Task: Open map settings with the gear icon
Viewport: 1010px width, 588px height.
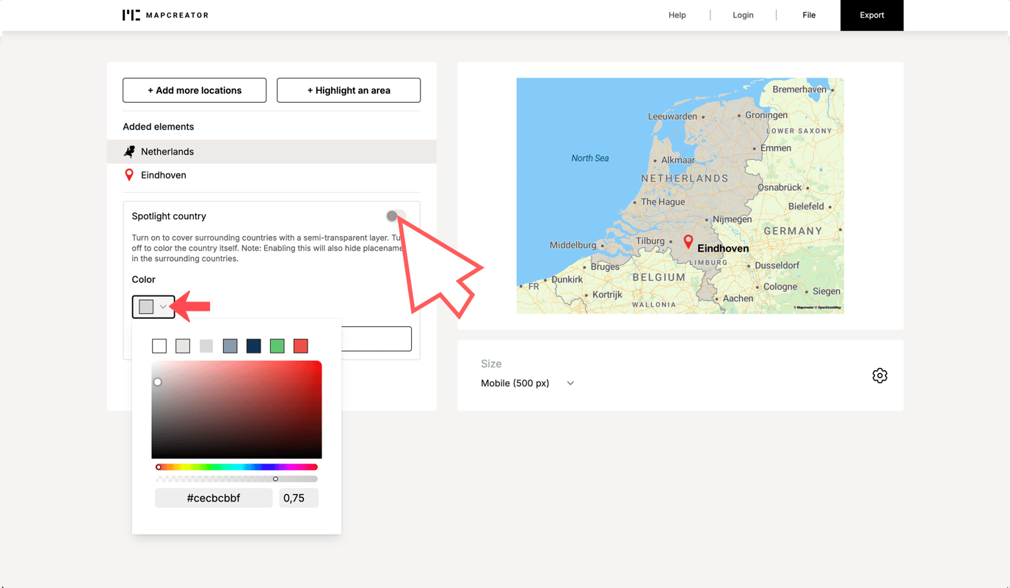Action: click(x=879, y=375)
